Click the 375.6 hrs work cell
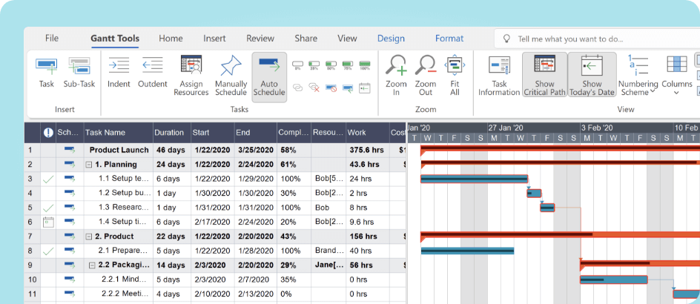 (x=367, y=150)
